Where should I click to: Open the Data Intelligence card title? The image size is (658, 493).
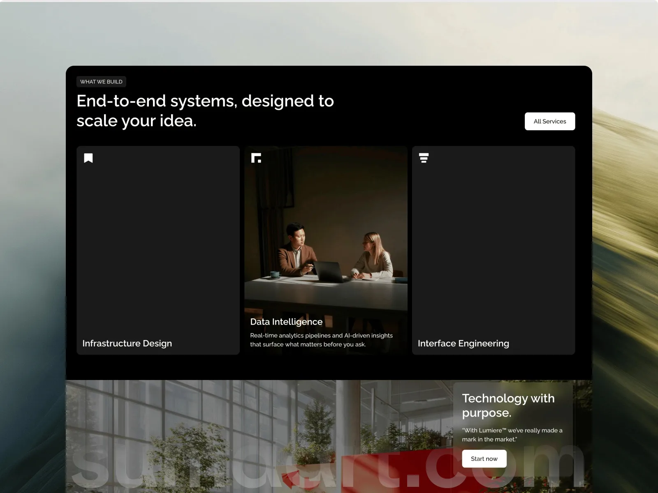pos(286,322)
